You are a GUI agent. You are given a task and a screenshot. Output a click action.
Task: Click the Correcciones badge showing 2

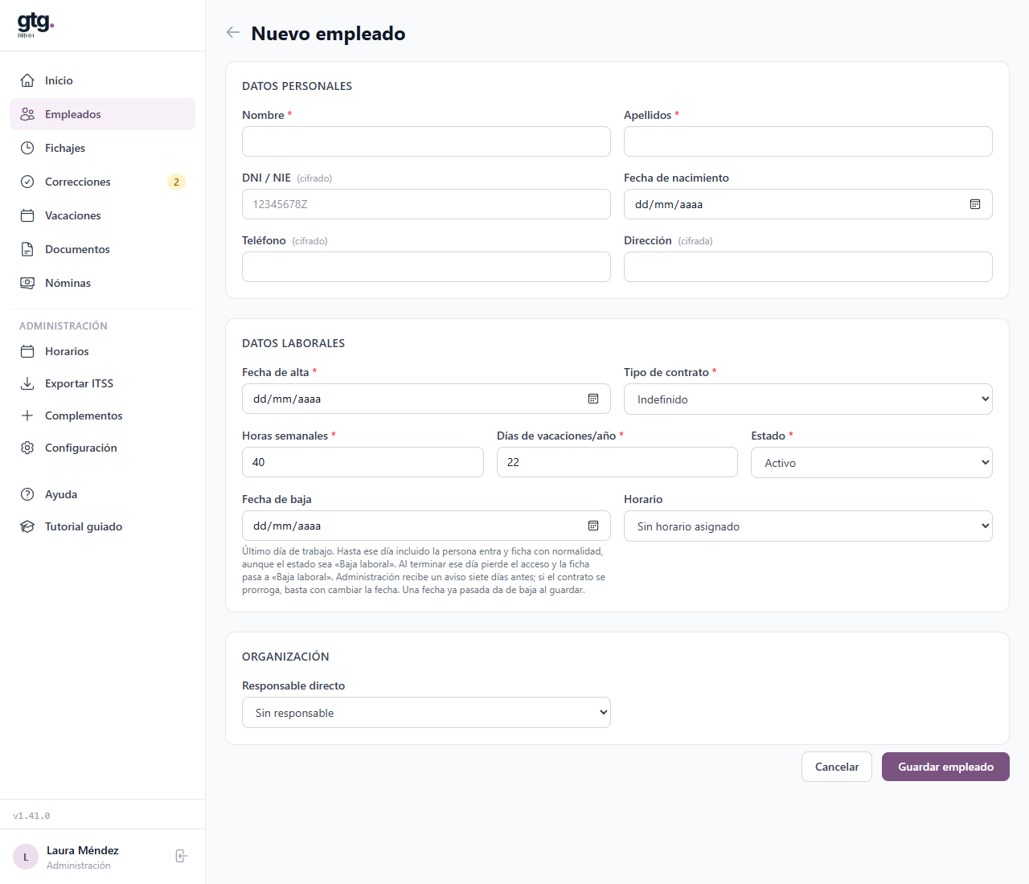[x=176, y=182]
